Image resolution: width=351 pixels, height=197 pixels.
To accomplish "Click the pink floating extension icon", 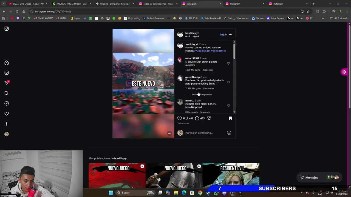I will [344, 72].
